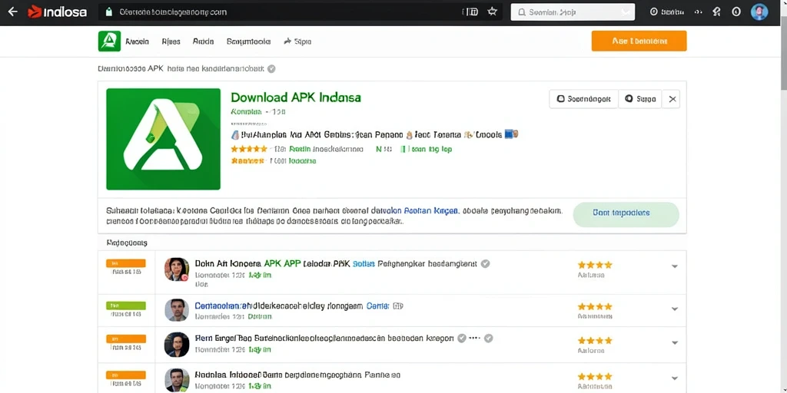Click the share-arrow 'Sipe' navigation item
This screenshot has height=393, width=787.
pos(297,41)
